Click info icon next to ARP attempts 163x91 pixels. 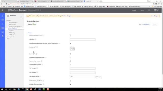(37, 72)
